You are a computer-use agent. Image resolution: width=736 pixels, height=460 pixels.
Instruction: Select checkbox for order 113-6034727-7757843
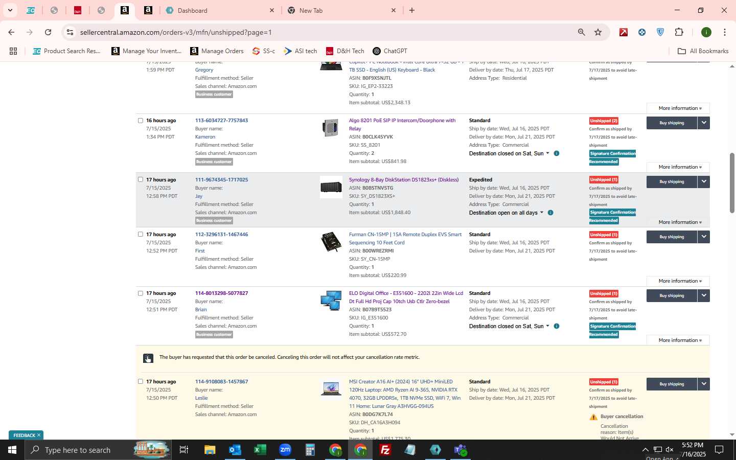tap(141, 121)
